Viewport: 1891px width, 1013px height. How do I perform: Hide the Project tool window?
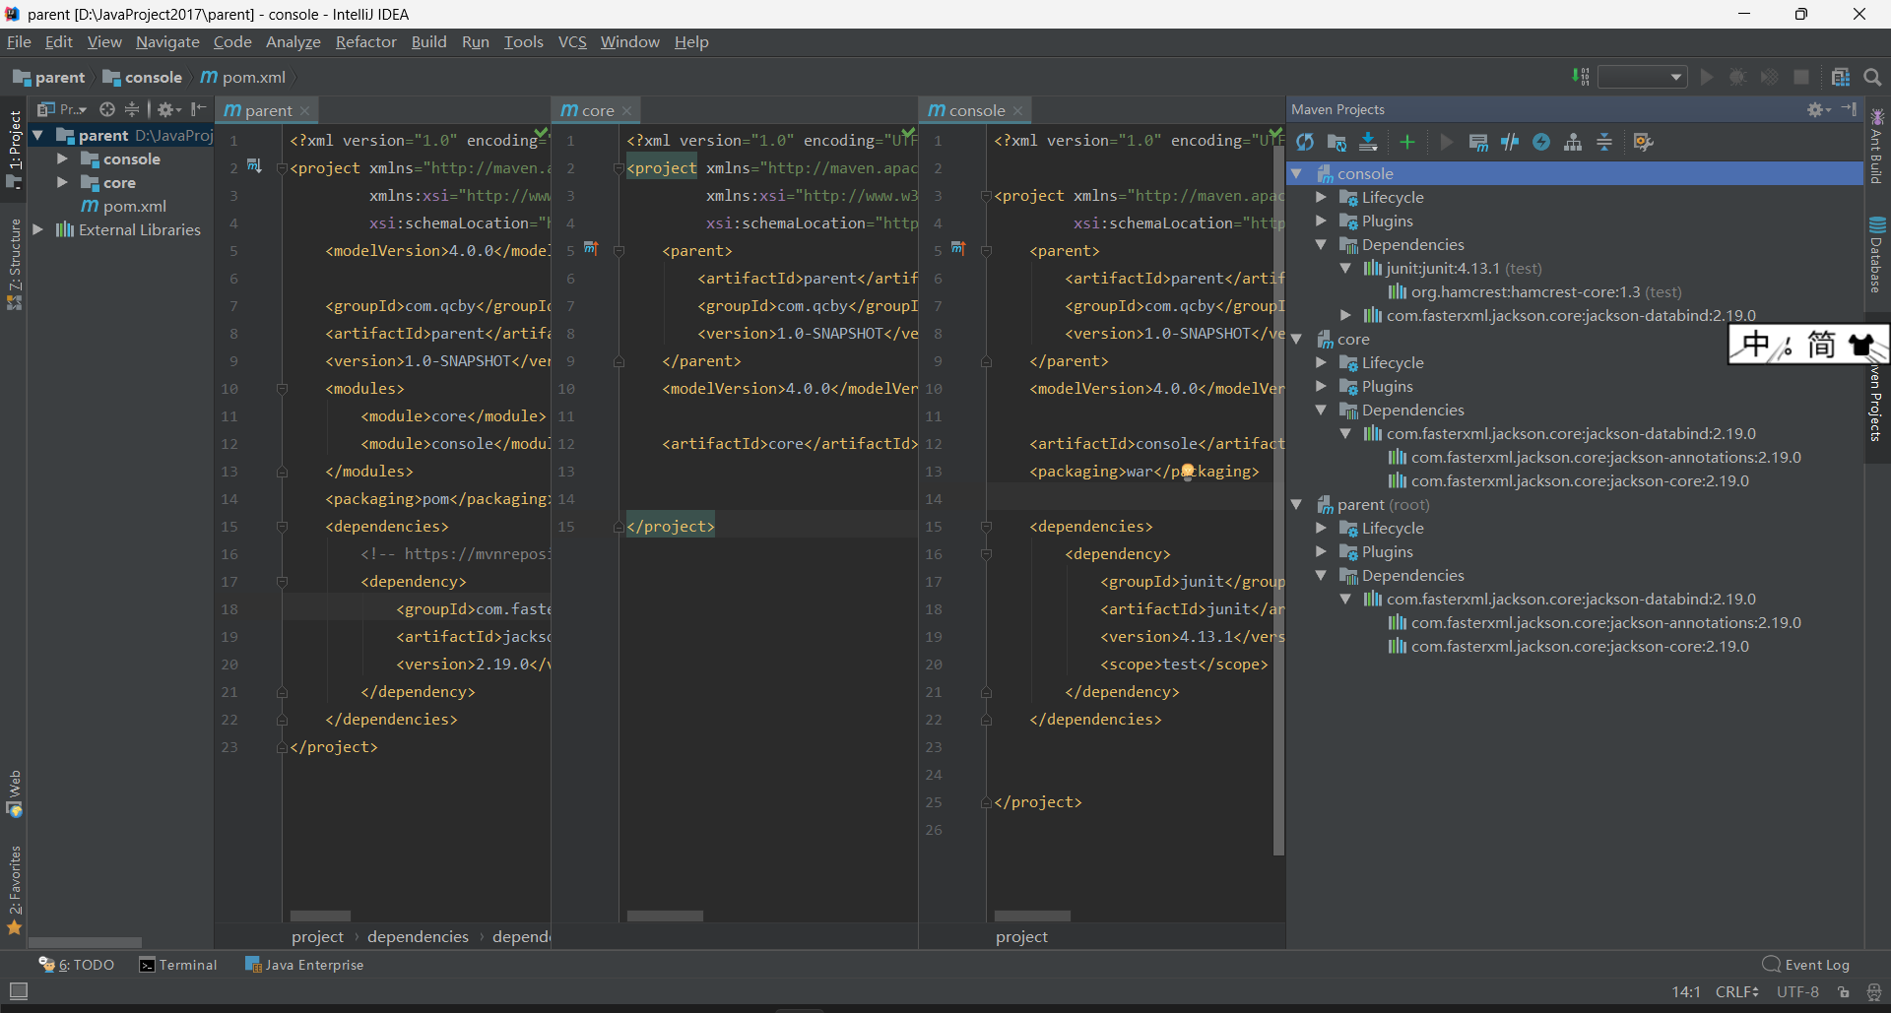point(199,109)
